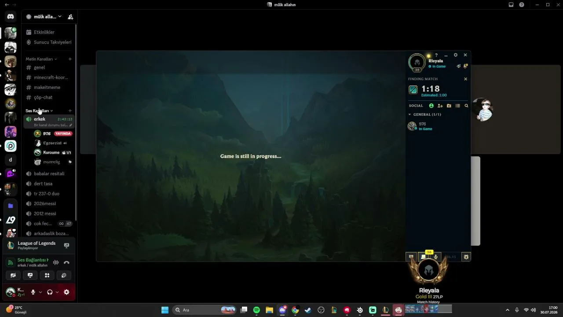This screenshot has height=317, width=563.
Task: Open League missions icon beside bell
Action: (x=459, y=66)
